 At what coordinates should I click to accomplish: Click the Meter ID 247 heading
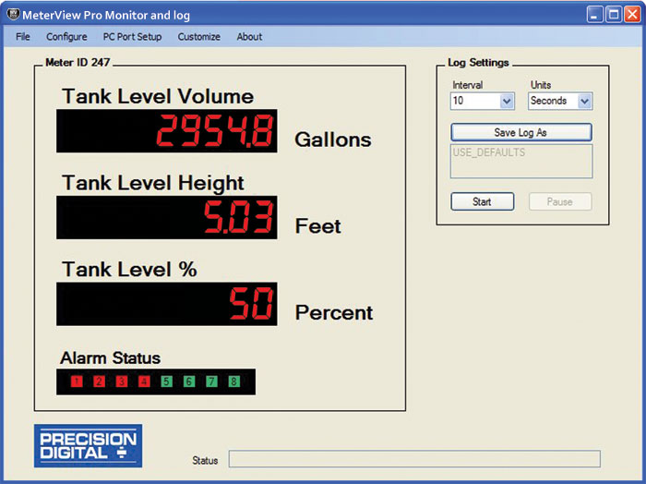[x=78, y=62]
